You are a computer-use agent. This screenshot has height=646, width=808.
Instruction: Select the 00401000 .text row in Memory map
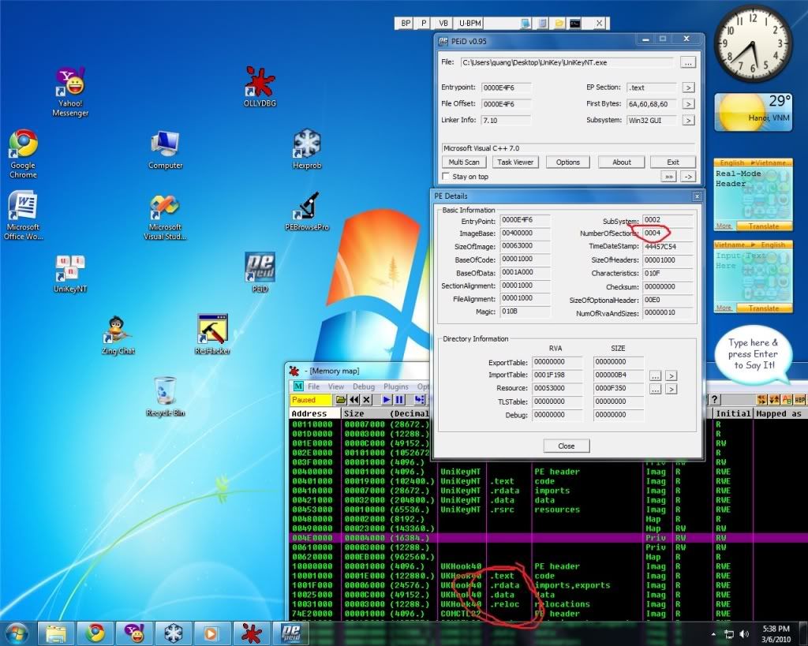pos(548,481)
